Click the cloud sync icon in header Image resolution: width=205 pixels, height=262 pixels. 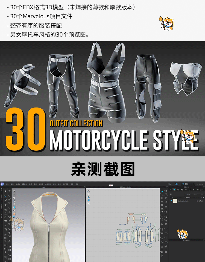pyautogui.click(x=177, y=184)
